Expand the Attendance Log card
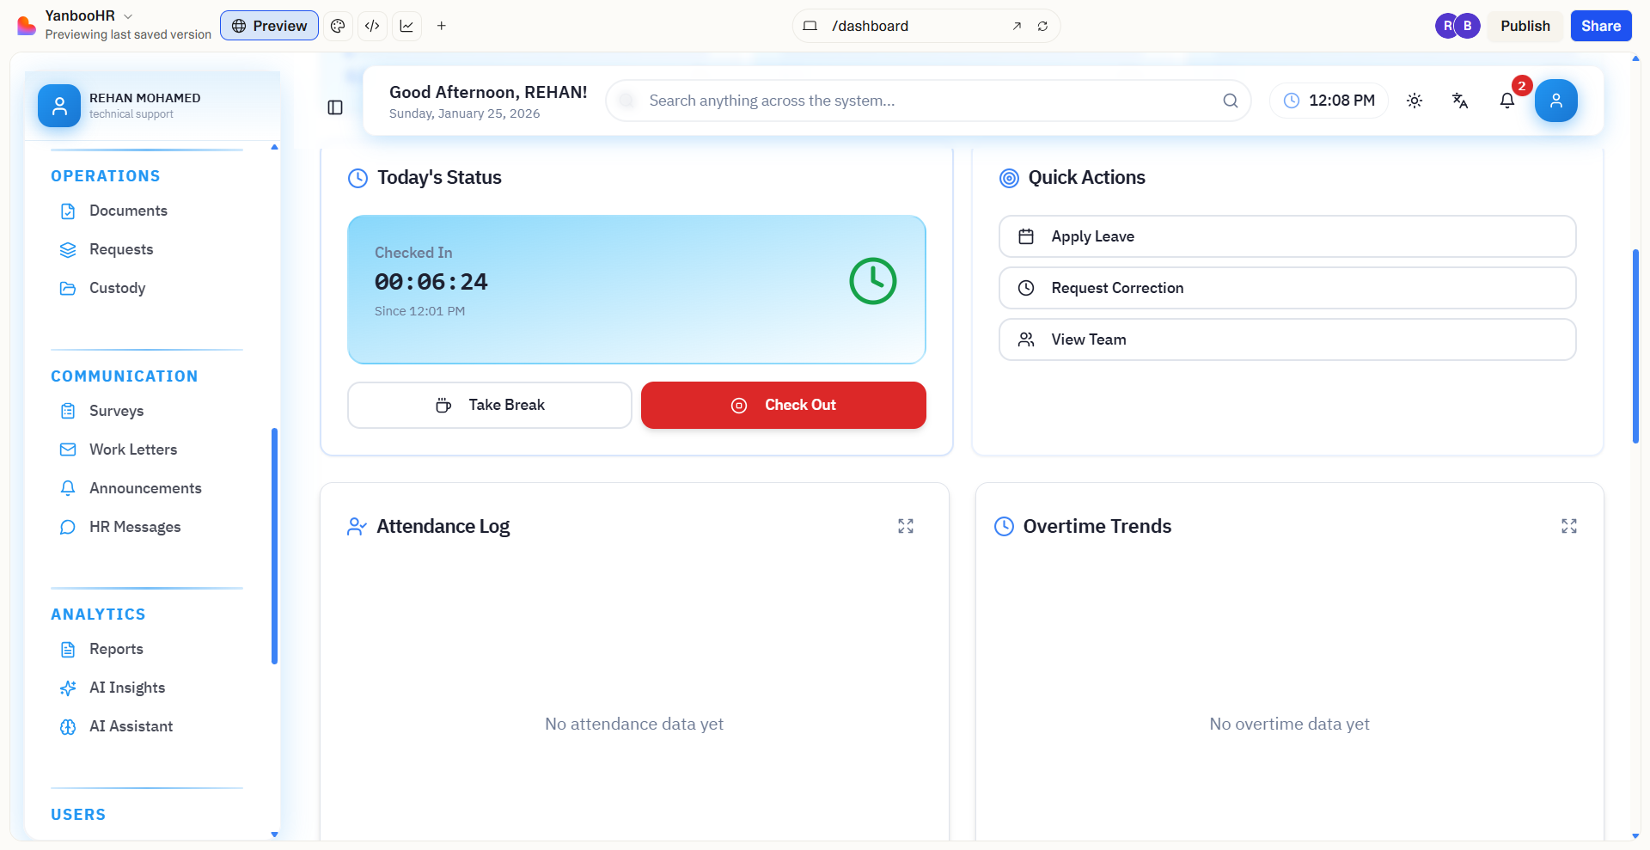The image size is (1650, 850). tap(906, 526)
